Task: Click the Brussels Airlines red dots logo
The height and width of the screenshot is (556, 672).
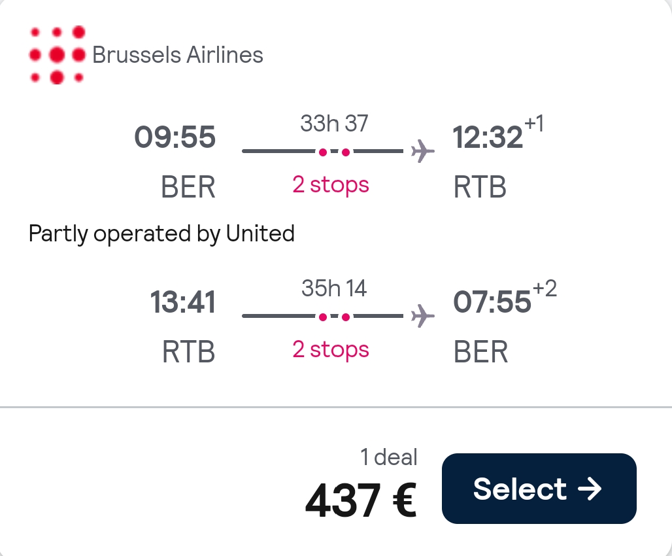Action: 57,55
